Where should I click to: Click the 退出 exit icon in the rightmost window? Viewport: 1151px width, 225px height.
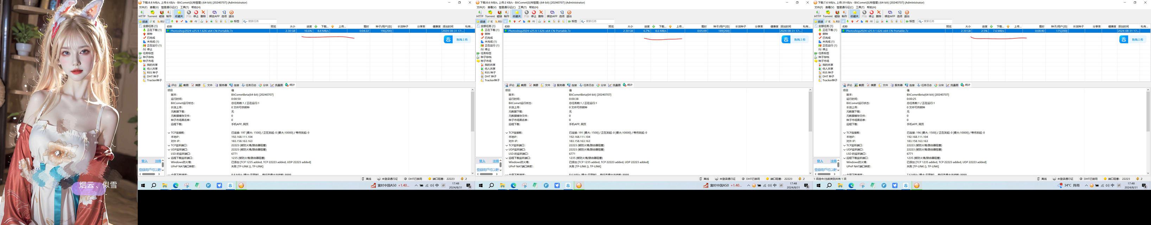[x=907, y=14]
